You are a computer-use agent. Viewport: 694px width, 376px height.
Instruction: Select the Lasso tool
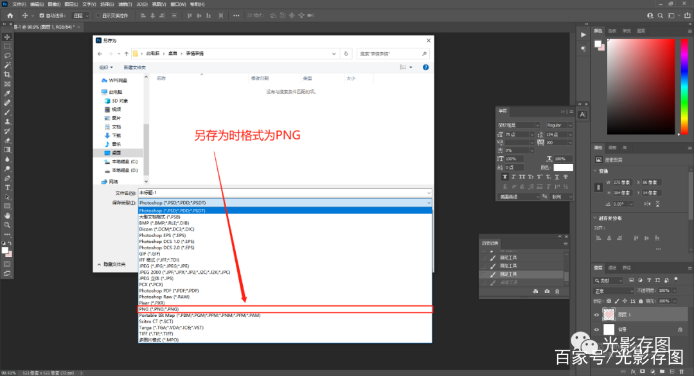pyautogui.click(x=7, y=56)
